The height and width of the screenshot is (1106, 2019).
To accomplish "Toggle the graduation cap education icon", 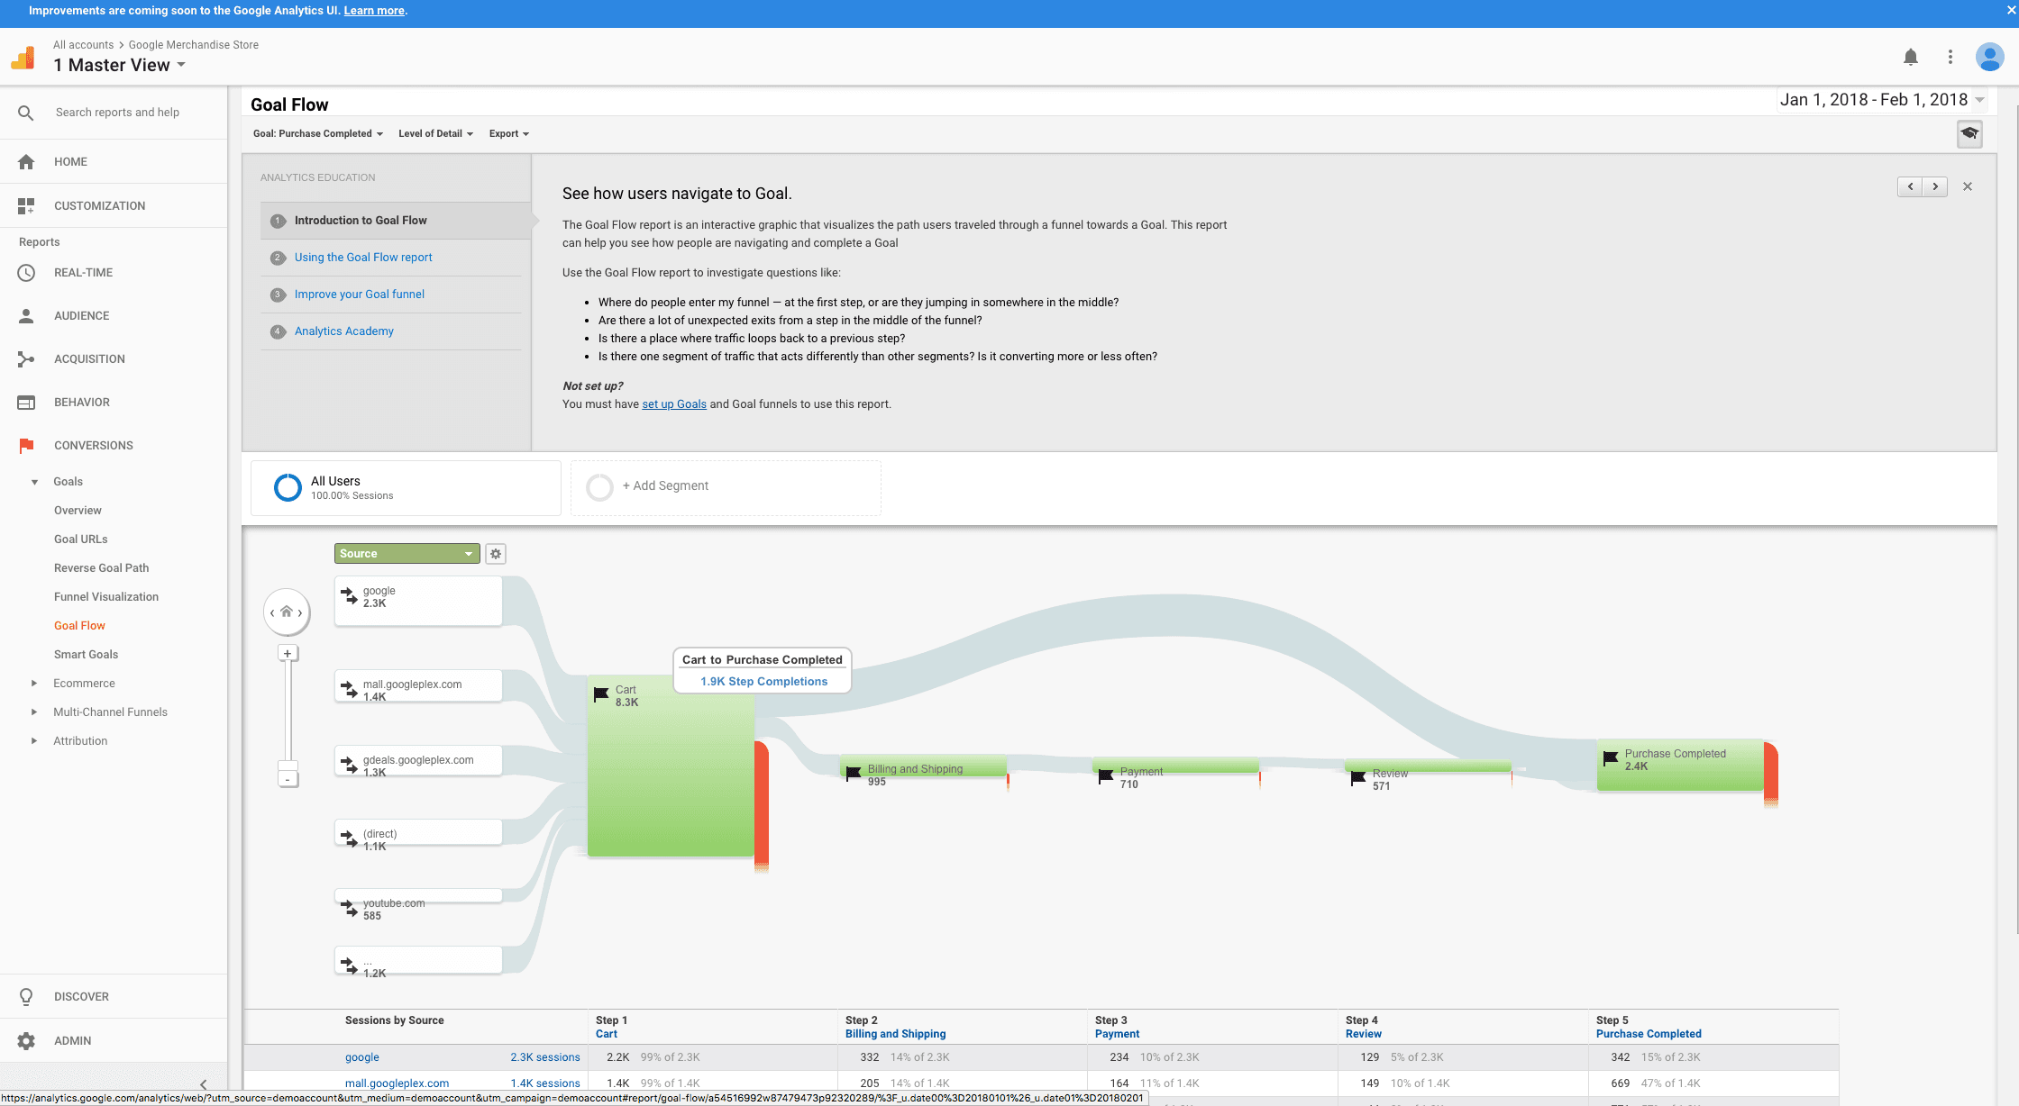I will pos(1969,133).
